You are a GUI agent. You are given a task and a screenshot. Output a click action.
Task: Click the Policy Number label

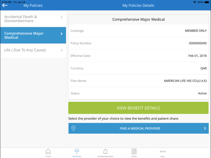(x=81, y=43)
